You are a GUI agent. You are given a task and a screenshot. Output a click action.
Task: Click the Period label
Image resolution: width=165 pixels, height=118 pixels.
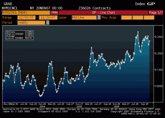coord(7,23)
